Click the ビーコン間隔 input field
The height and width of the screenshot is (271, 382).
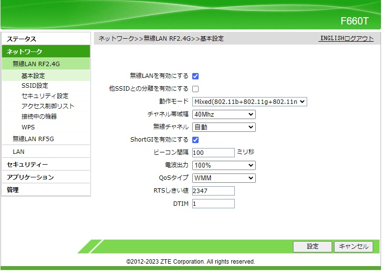click(x=213, y=152)
